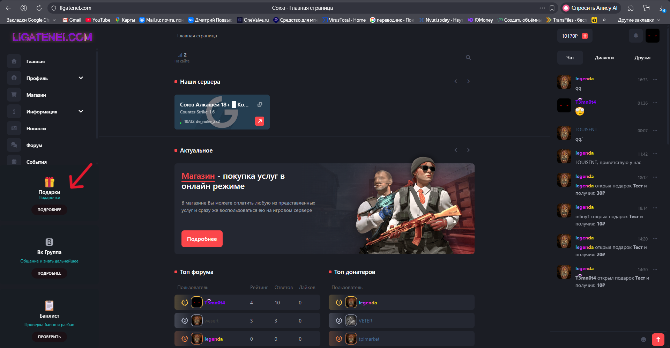
Task: Click the Подарки gift box icon
Action: tap(49, 182)
